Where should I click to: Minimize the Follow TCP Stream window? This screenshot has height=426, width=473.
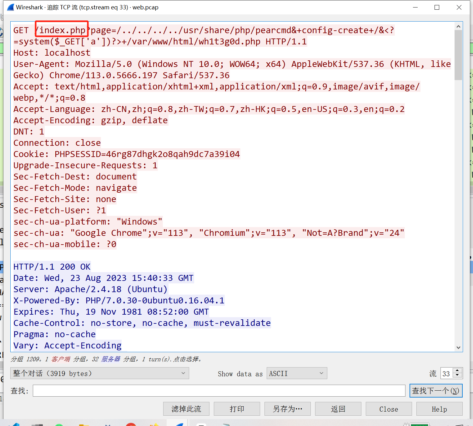(415, 7)
